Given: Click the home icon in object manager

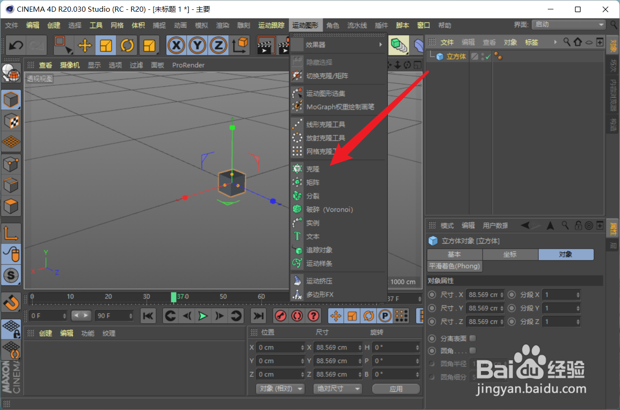Looking at the screenshot, I should [578, 42].
